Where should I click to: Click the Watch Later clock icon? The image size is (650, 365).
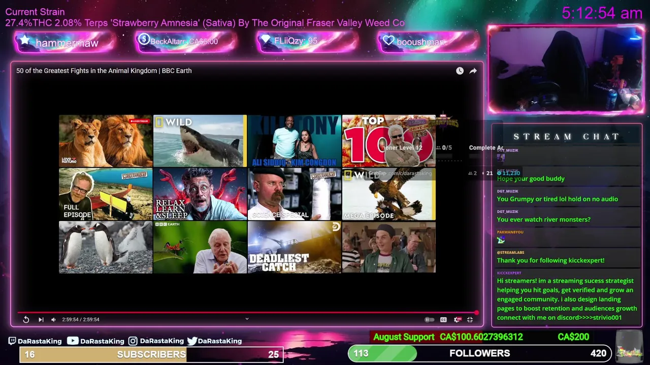pos(460,71)
